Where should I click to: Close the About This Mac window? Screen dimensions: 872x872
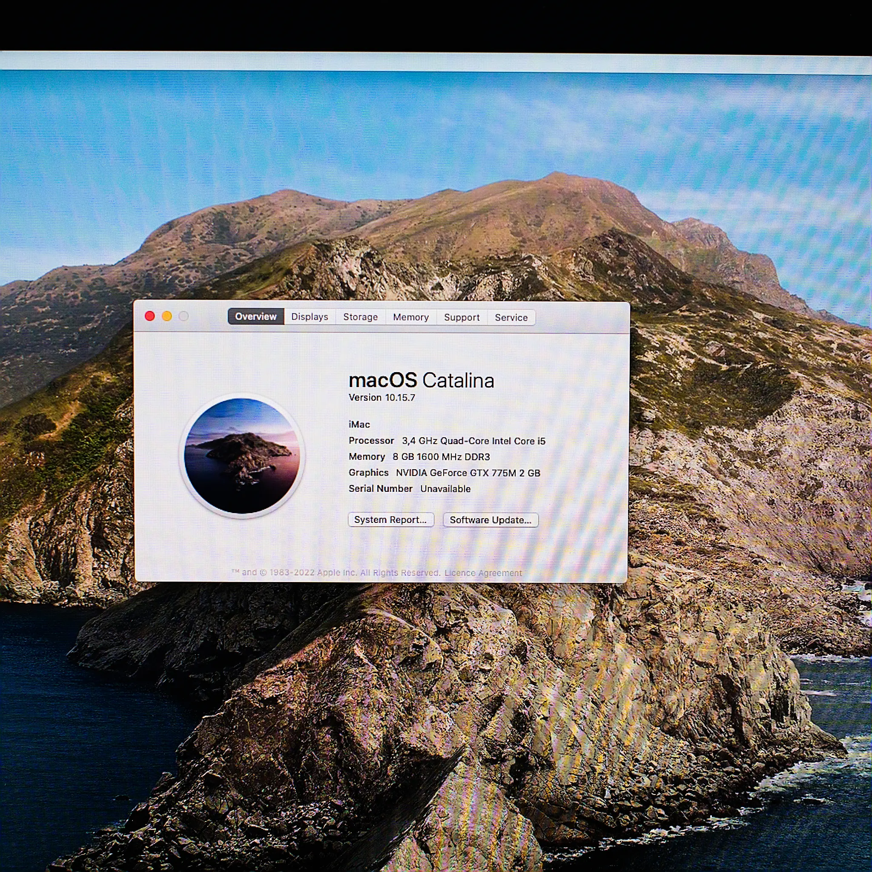[x=150, y=316]
